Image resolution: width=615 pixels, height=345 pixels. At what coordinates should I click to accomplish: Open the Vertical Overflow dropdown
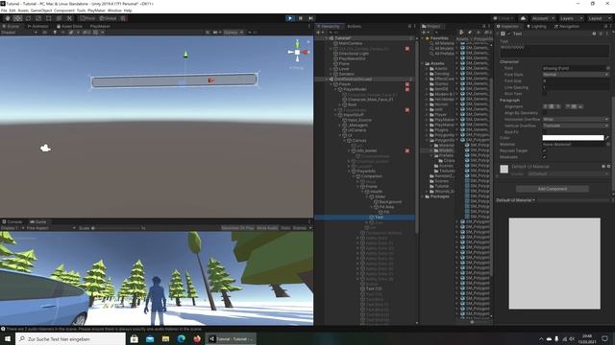pyautogui.click(x=576, y=126)
